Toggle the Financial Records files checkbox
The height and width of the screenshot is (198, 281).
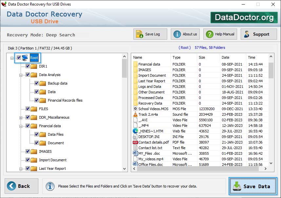(x=36, y=100)
